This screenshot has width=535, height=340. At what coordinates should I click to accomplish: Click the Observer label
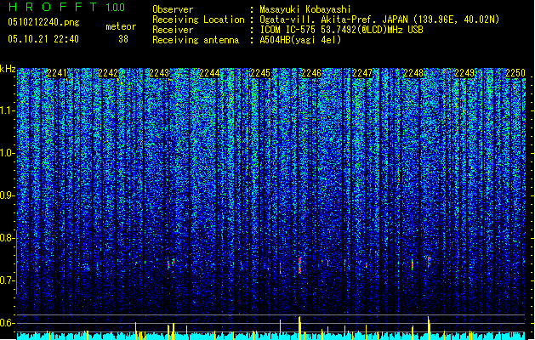[173, 9]
